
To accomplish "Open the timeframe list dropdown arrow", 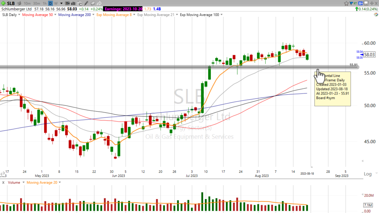I will [x=62, y=4].
